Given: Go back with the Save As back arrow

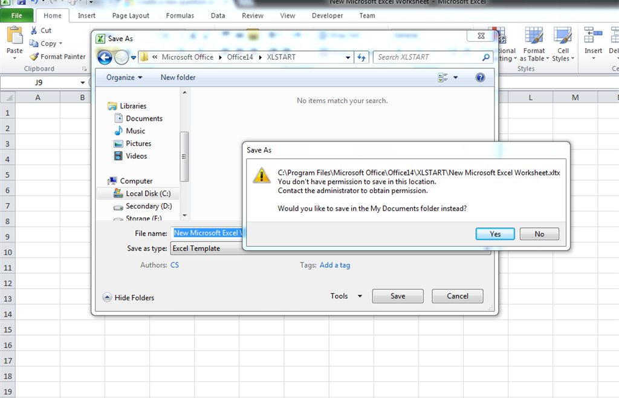Looking at the screenshot, I should tap(105, 57).
